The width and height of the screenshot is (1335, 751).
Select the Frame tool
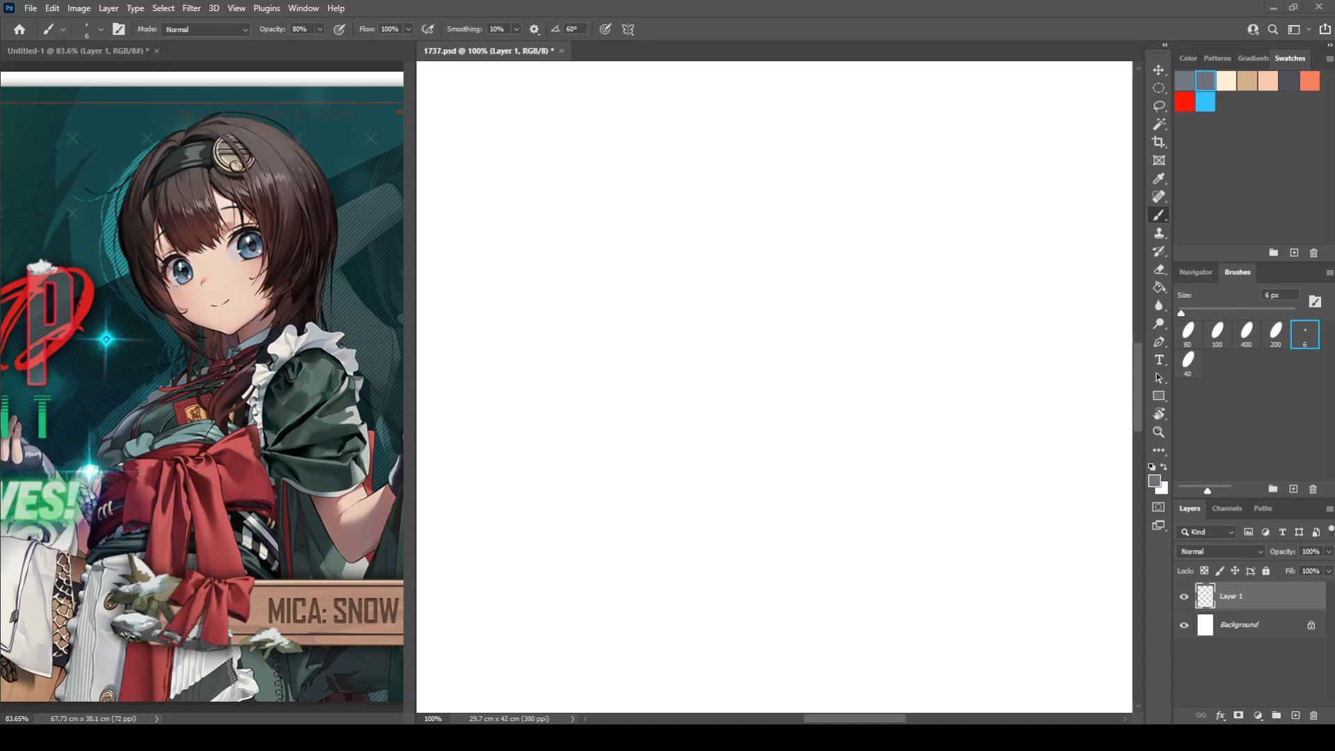(x=1158, y=161)
